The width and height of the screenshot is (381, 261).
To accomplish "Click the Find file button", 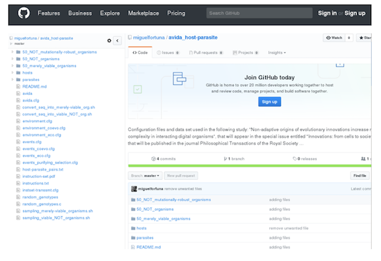I will click(x=360, y=176).
